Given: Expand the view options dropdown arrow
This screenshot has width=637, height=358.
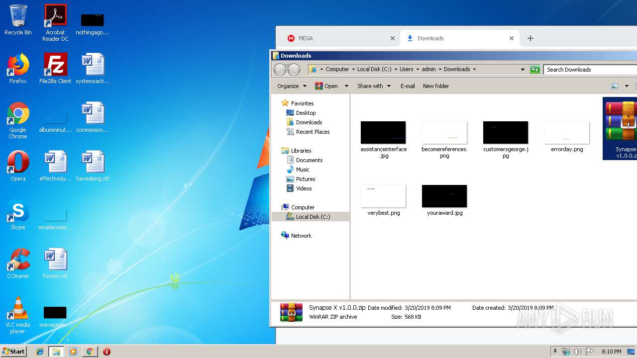Looking at the screenshot, I should tap(627, 86).
